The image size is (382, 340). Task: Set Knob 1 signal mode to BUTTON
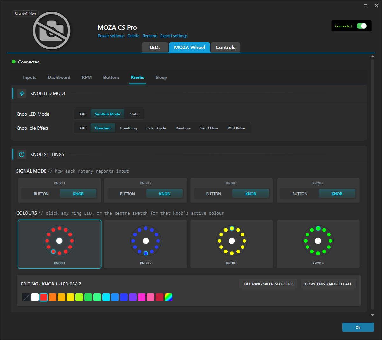(41, 194)
